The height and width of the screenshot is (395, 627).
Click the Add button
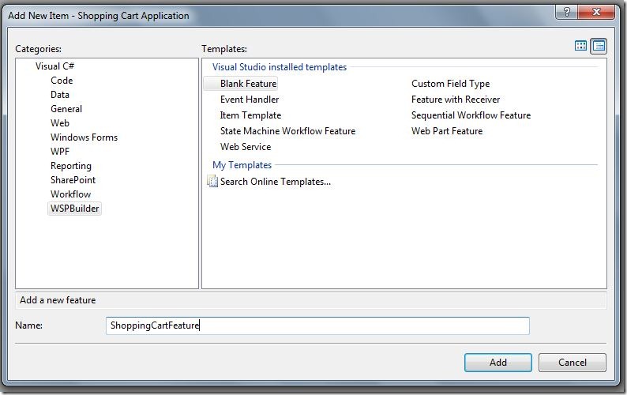pyautogui.click(x=497, y=362)
